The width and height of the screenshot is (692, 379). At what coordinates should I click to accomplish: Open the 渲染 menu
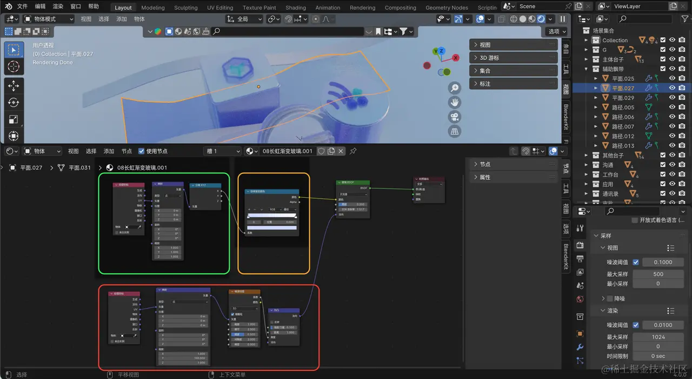(58, 6)
